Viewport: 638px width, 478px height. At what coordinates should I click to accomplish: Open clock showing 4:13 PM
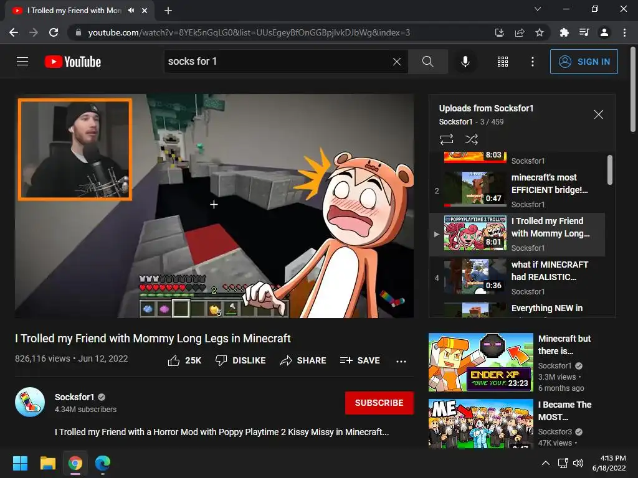tap(609, 463)
